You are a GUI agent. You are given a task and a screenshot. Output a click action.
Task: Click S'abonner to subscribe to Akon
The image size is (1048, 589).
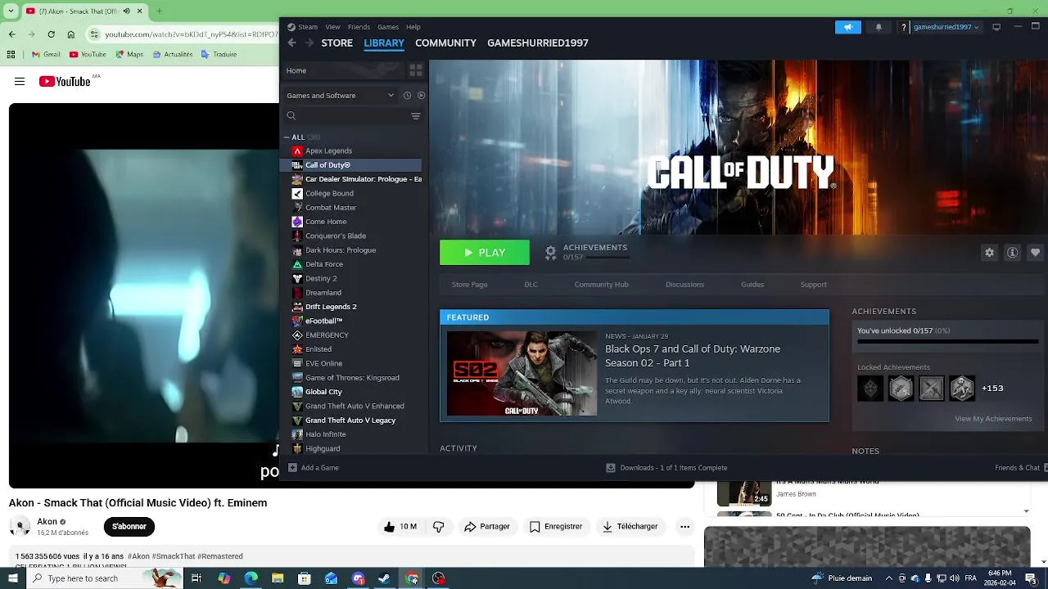(x=129, y=526)
